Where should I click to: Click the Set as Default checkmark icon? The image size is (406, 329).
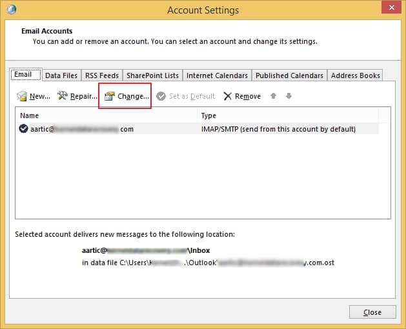click(161, 96)
